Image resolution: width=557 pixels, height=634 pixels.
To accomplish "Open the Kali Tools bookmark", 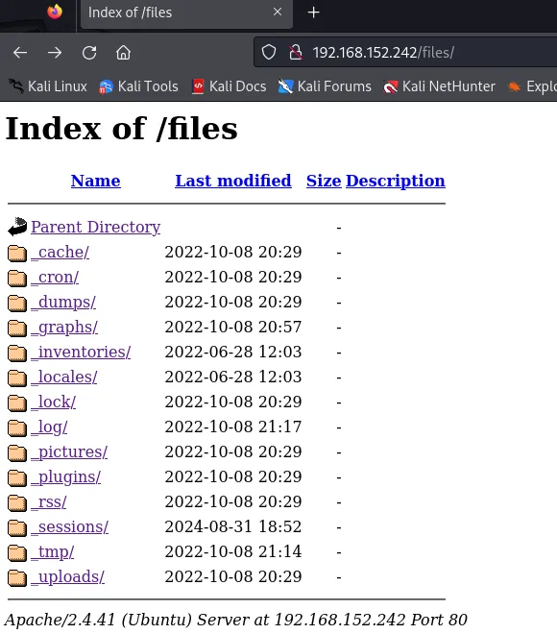I will [x=138, y=86].
